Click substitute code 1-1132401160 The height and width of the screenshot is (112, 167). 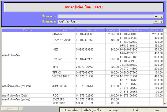click(x=134, y=57)
